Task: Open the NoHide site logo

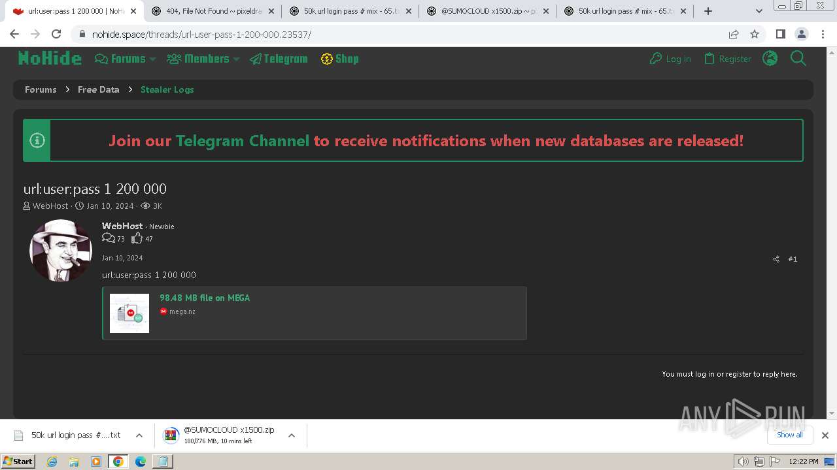Action: (50, 59)
